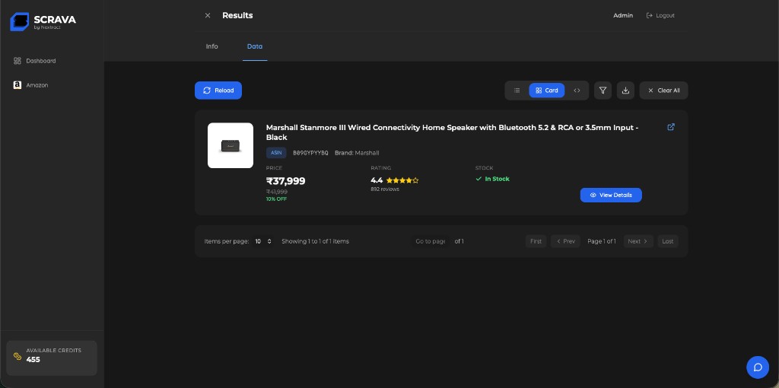Click the Reload button

[x=218, y=91]
